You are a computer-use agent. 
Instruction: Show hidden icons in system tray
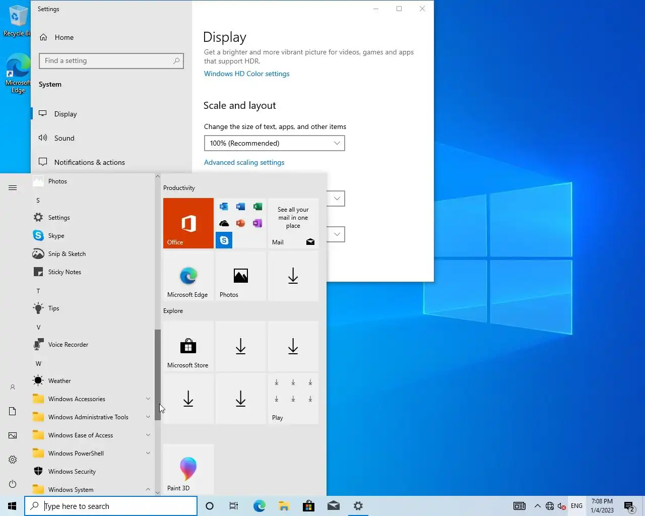(x=538, y=506)
